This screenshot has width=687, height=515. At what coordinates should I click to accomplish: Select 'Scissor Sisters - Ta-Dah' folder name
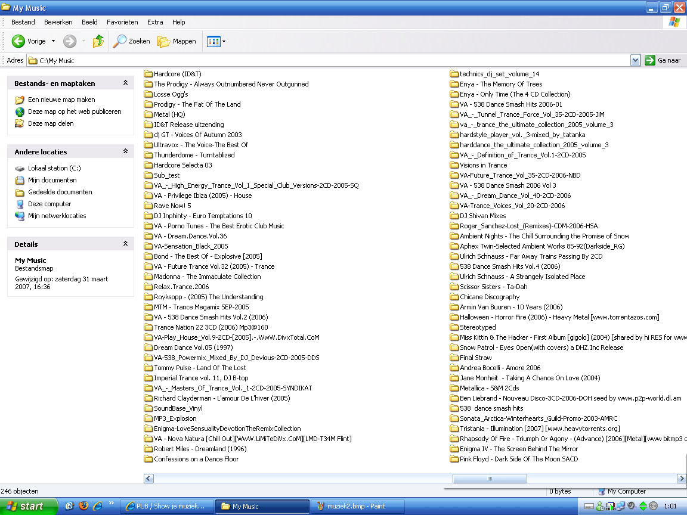493,287
